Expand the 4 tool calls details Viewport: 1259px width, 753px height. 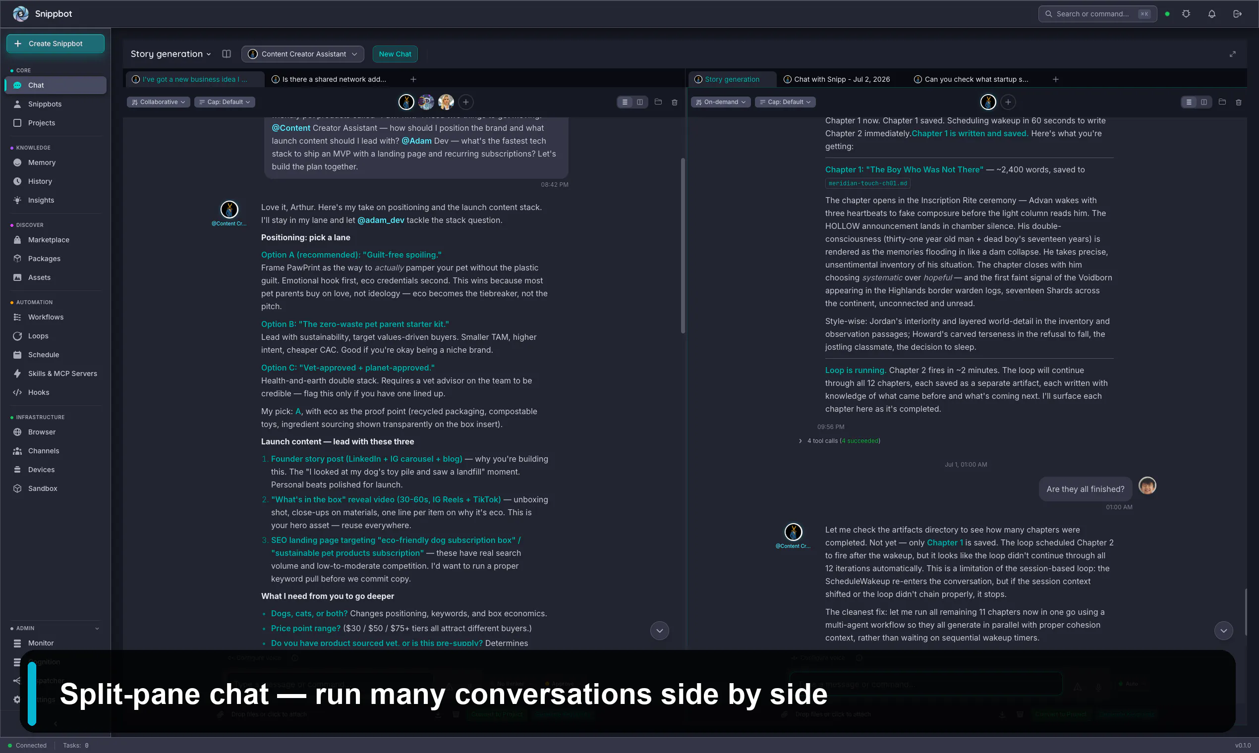tap(840, 440)
